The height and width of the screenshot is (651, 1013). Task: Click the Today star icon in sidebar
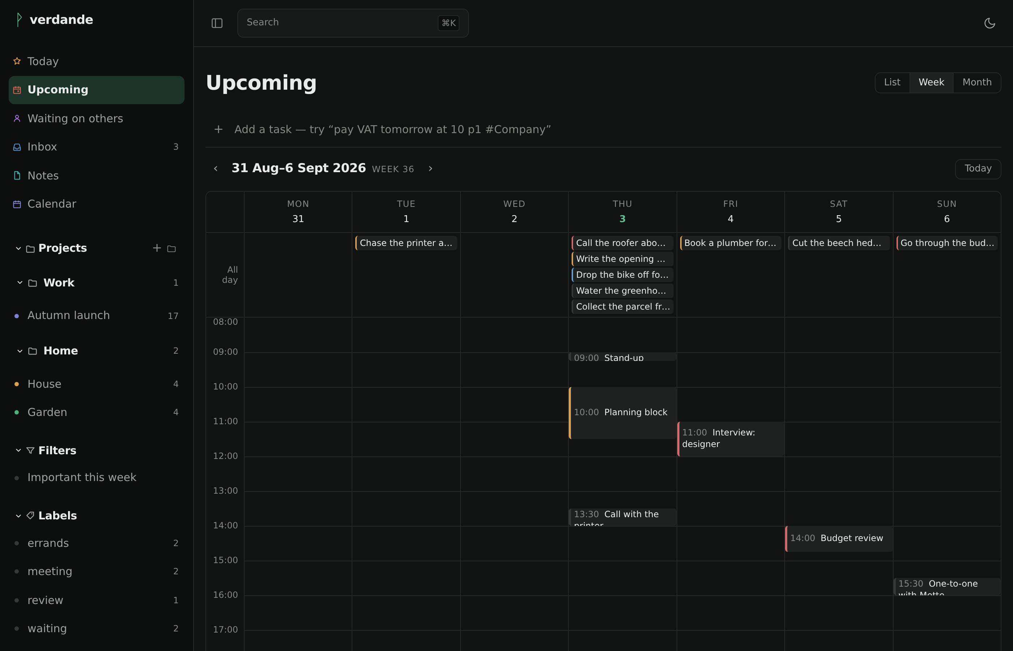coord(17,61)
